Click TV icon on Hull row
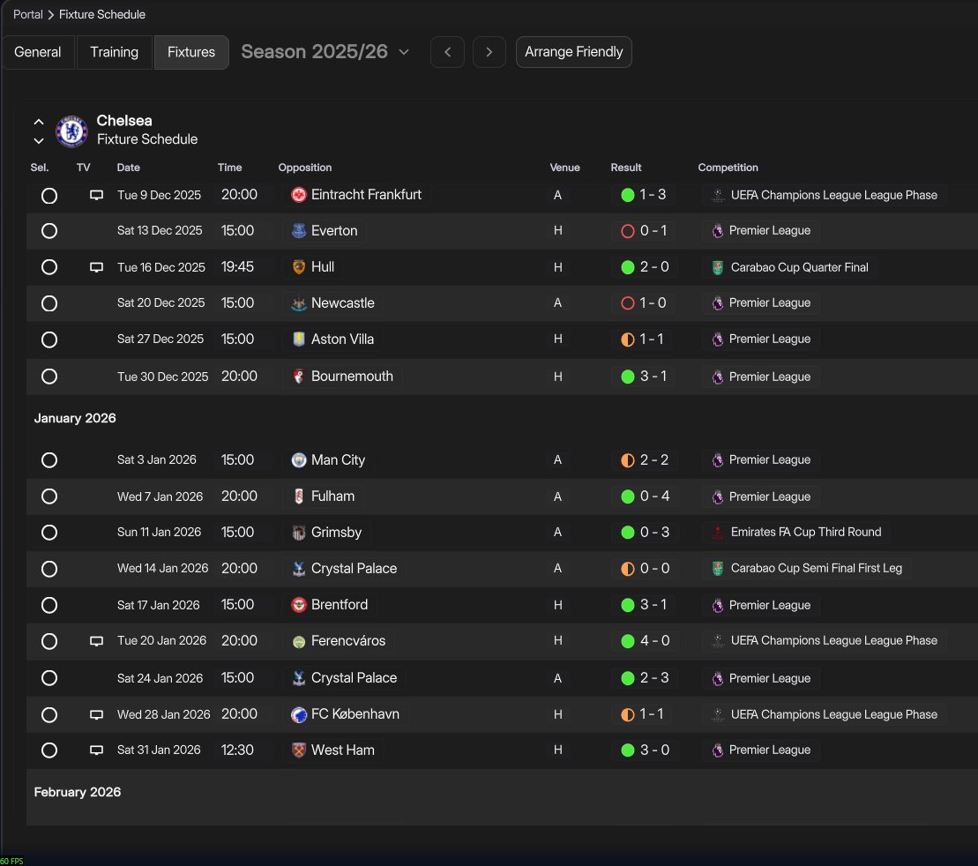 click(x=96, y=268)
